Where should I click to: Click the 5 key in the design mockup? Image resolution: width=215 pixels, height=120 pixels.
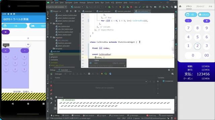click(x=198, y=37)
